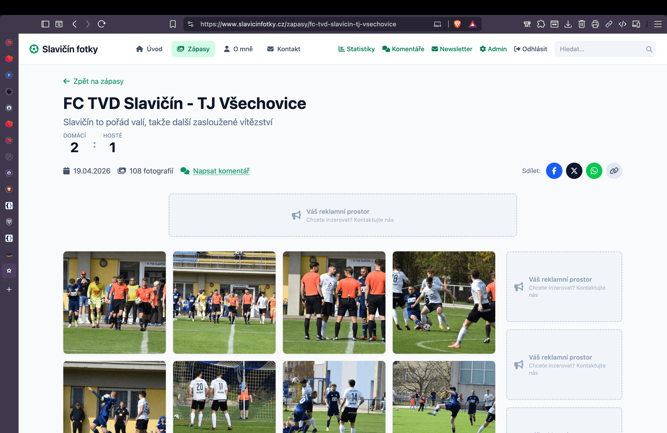Screen dimensions: 667x433
Task: Open the Kontakt page
Action: [283, 49]
